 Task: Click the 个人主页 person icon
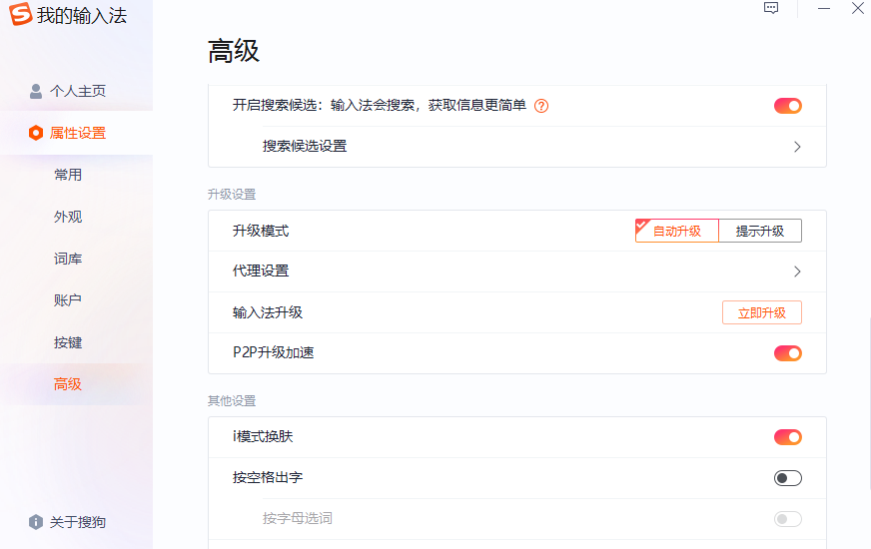[36, 91]
